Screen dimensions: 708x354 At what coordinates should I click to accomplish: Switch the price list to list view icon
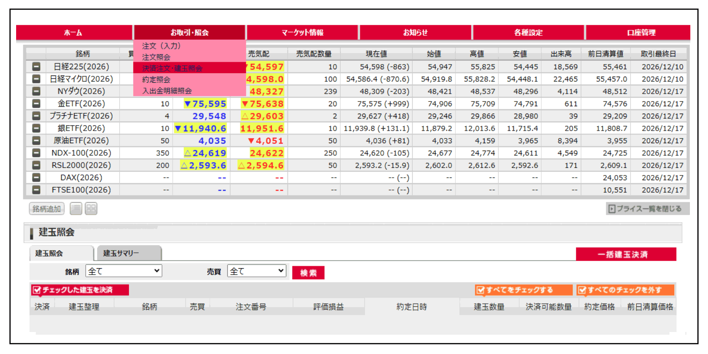tap(76, 208)
